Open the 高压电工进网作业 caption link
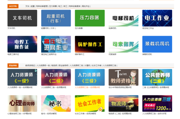The image size is (180, 119). [x=49, y=54]
